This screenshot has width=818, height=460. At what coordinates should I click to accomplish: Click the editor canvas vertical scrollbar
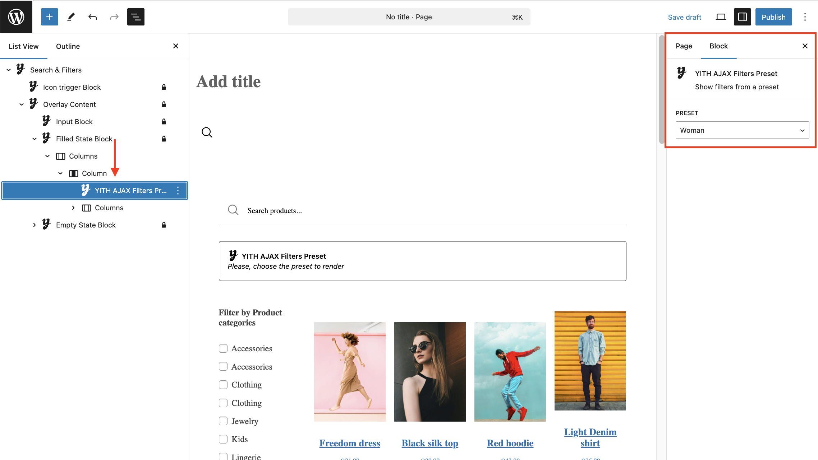click(662, 90)
